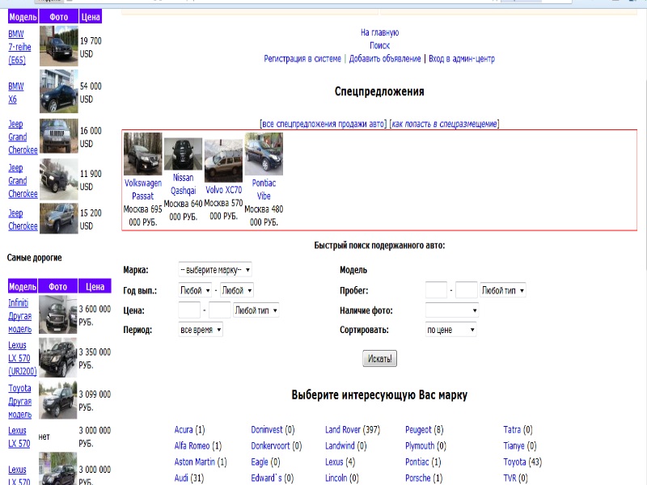Image resolution: width=647 pixels, height=485 pixels.
Task: Open the Пробег unit type dropdown
Action: pyautogui.click(x=503, y=290)
